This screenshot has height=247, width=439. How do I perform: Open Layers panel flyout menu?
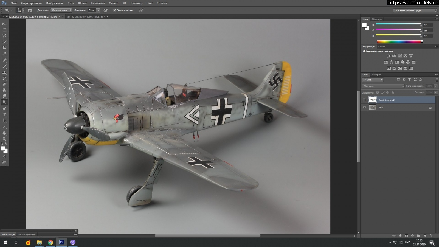click(x=436, y=75)
